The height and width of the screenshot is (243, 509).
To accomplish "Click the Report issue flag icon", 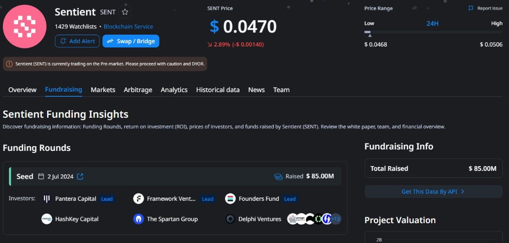I will [x=471, y=9].
